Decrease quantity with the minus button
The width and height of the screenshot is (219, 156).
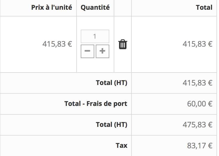coord(87,51)
